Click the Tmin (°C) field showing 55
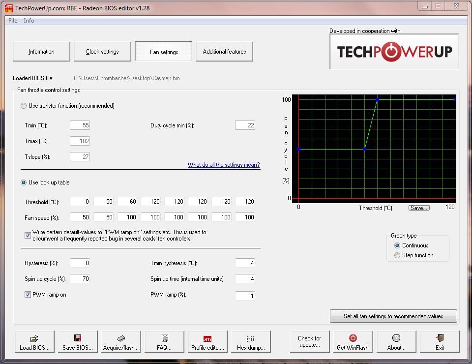 [x=80, y=125]
